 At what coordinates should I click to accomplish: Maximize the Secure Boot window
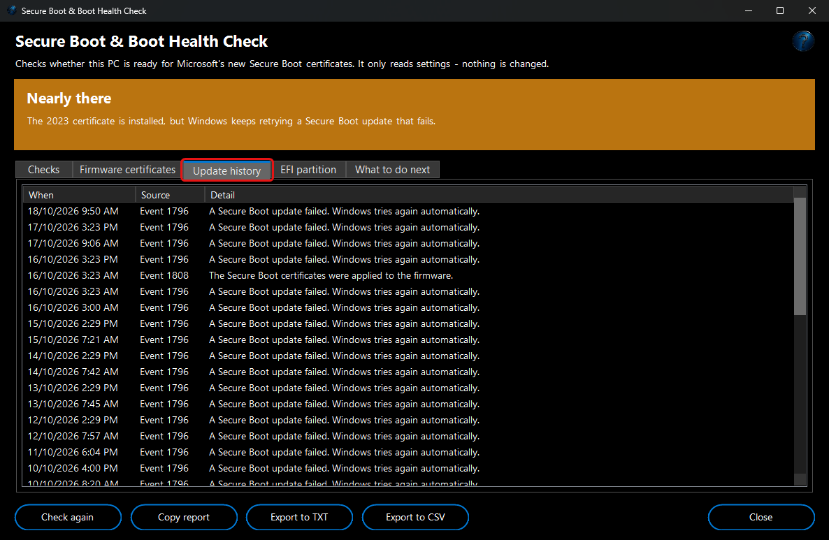pos(780,10)
